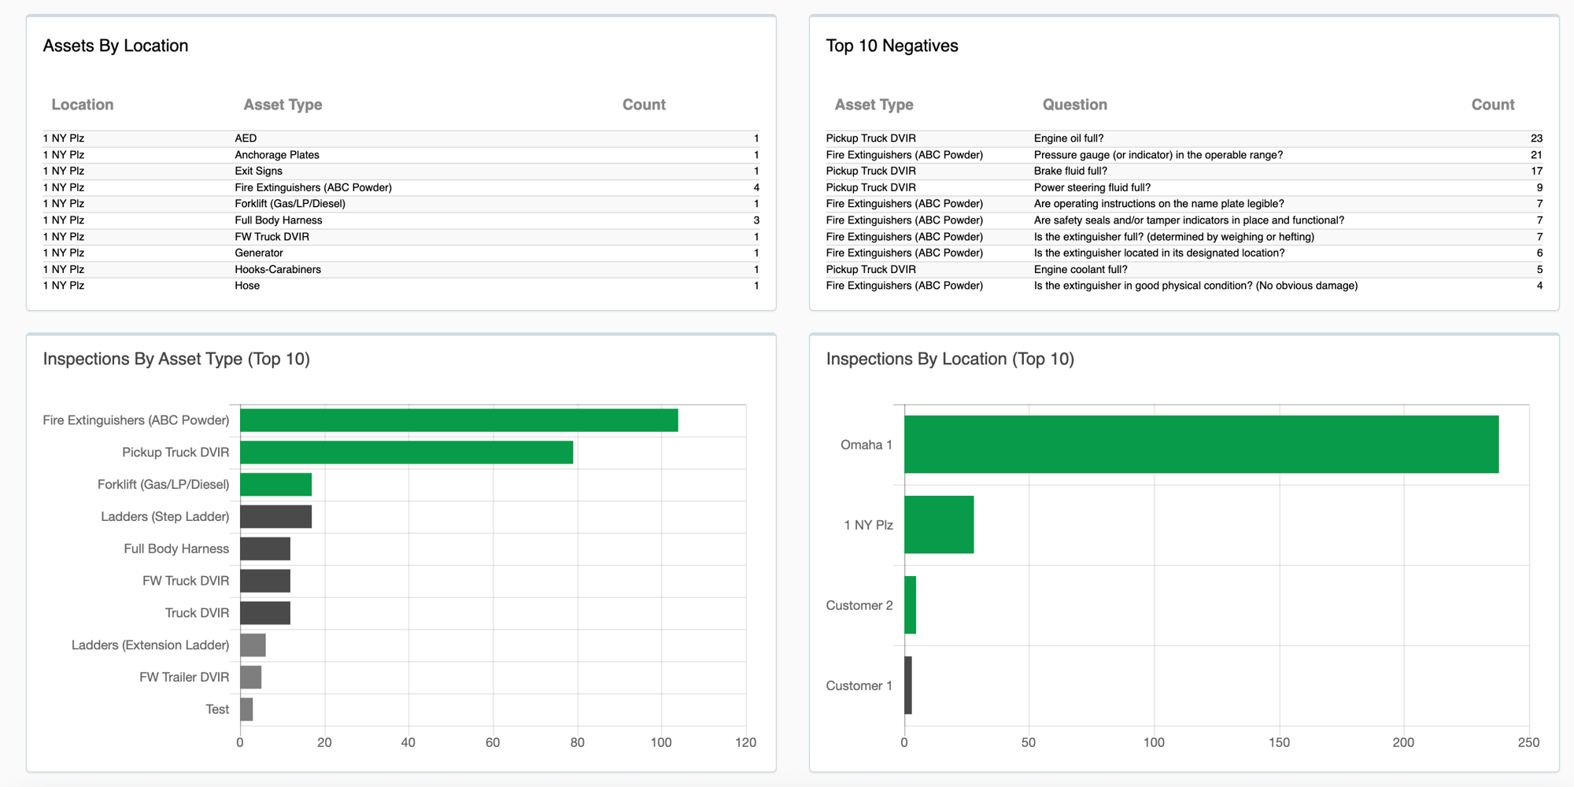Click the Question column header
This screenshot has height=787, width=1574.
coord(1075,104)
